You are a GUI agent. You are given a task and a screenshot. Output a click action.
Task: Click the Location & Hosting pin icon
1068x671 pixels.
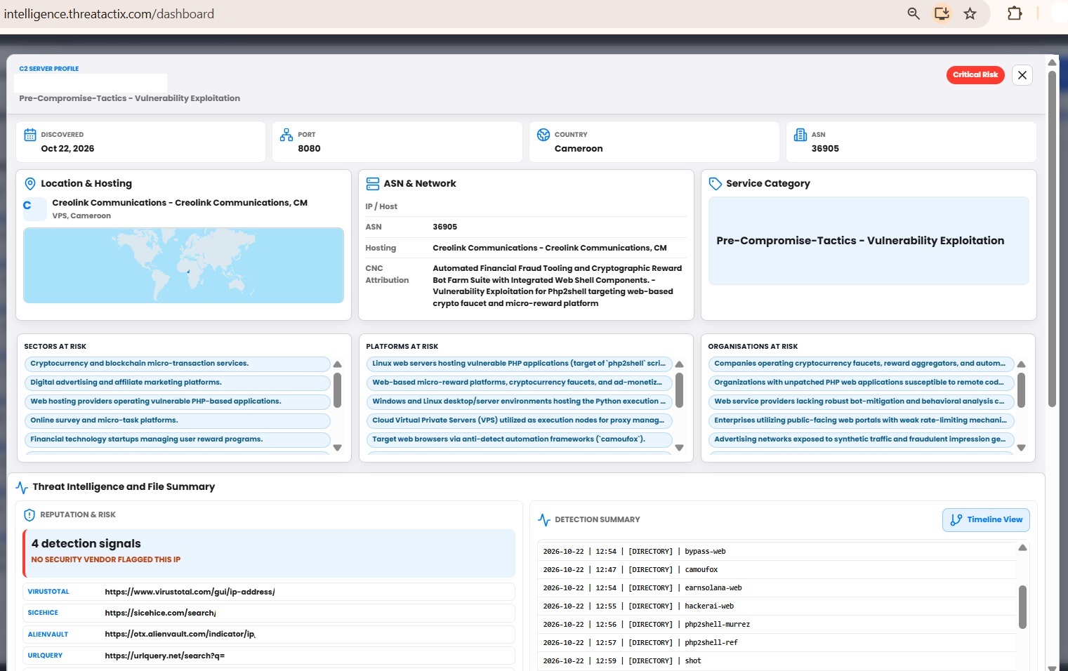pos(30,184)
